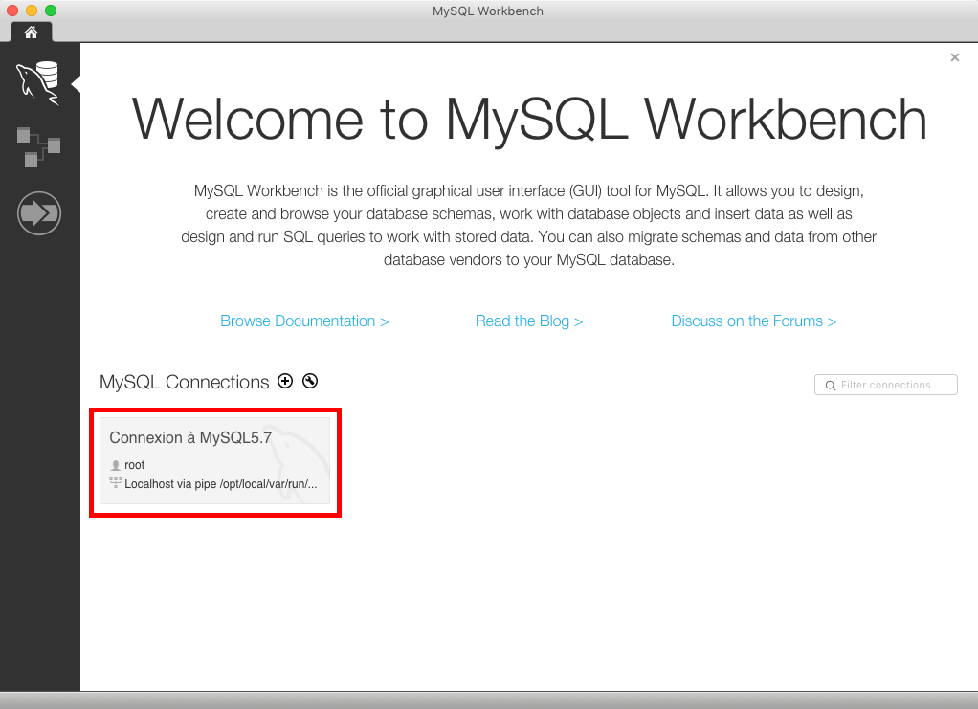Select the Home tab
The height and width of the screenshot is (709, 978).
(32, 32)
